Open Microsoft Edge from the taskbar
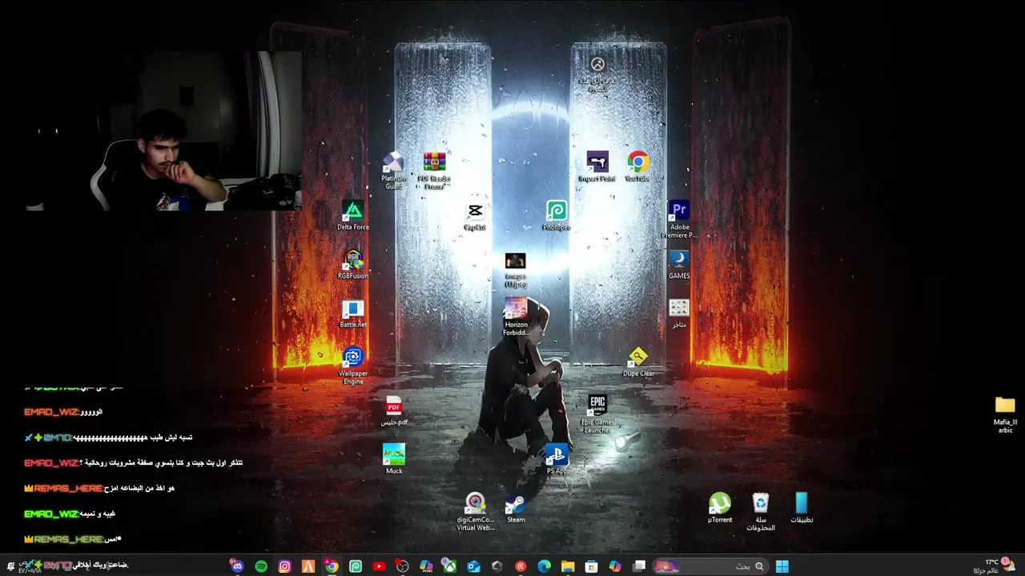This screenshot has width=1025, height=576. pyautogui.click(x=545, y=566)
